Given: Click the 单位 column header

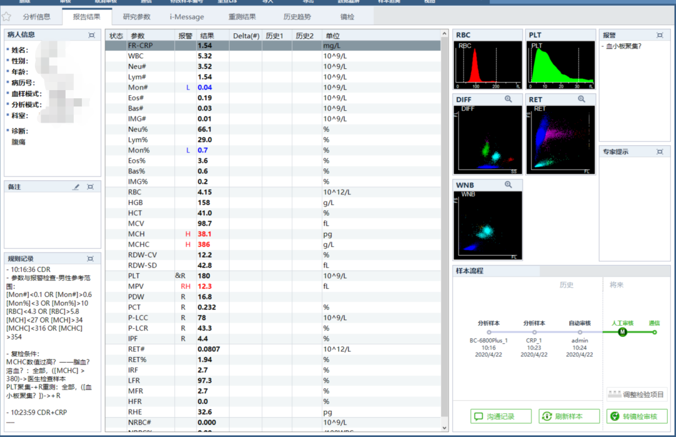Looking at the screenshot, I should point(381,36).
